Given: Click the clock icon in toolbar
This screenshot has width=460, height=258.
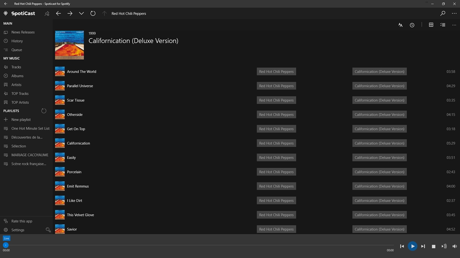Looking at the screenshot, I should [412, 25].
